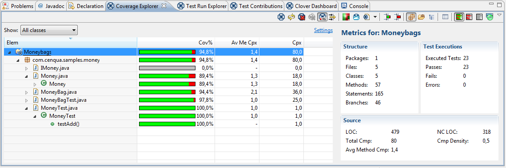
Task: Click the columns configuration icon
Action: tap(445, 17)
